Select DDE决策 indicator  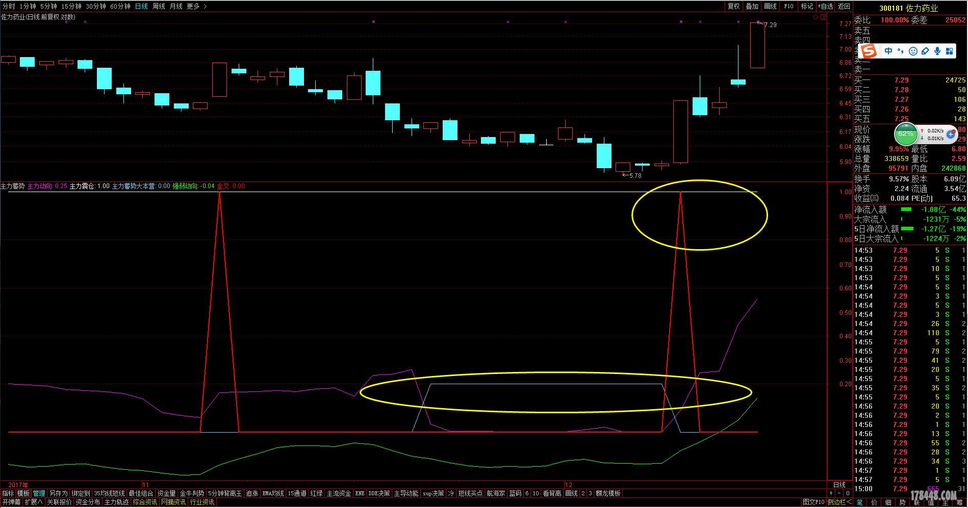click(379, 493)
